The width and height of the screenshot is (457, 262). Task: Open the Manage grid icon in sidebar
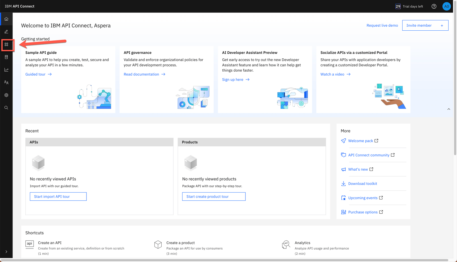(6, 44)
